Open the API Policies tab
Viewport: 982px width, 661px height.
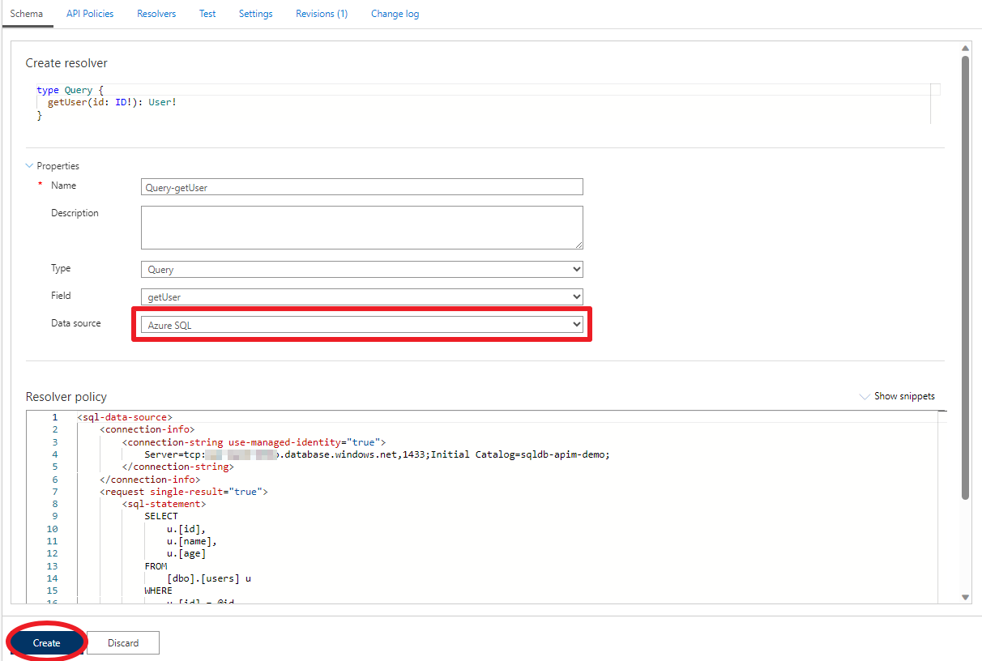90,14
